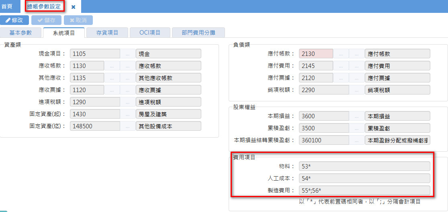The width and height of the screenshot is (448, 212).
Task: Click the 修改 edit button
Action: coord(14,20)
